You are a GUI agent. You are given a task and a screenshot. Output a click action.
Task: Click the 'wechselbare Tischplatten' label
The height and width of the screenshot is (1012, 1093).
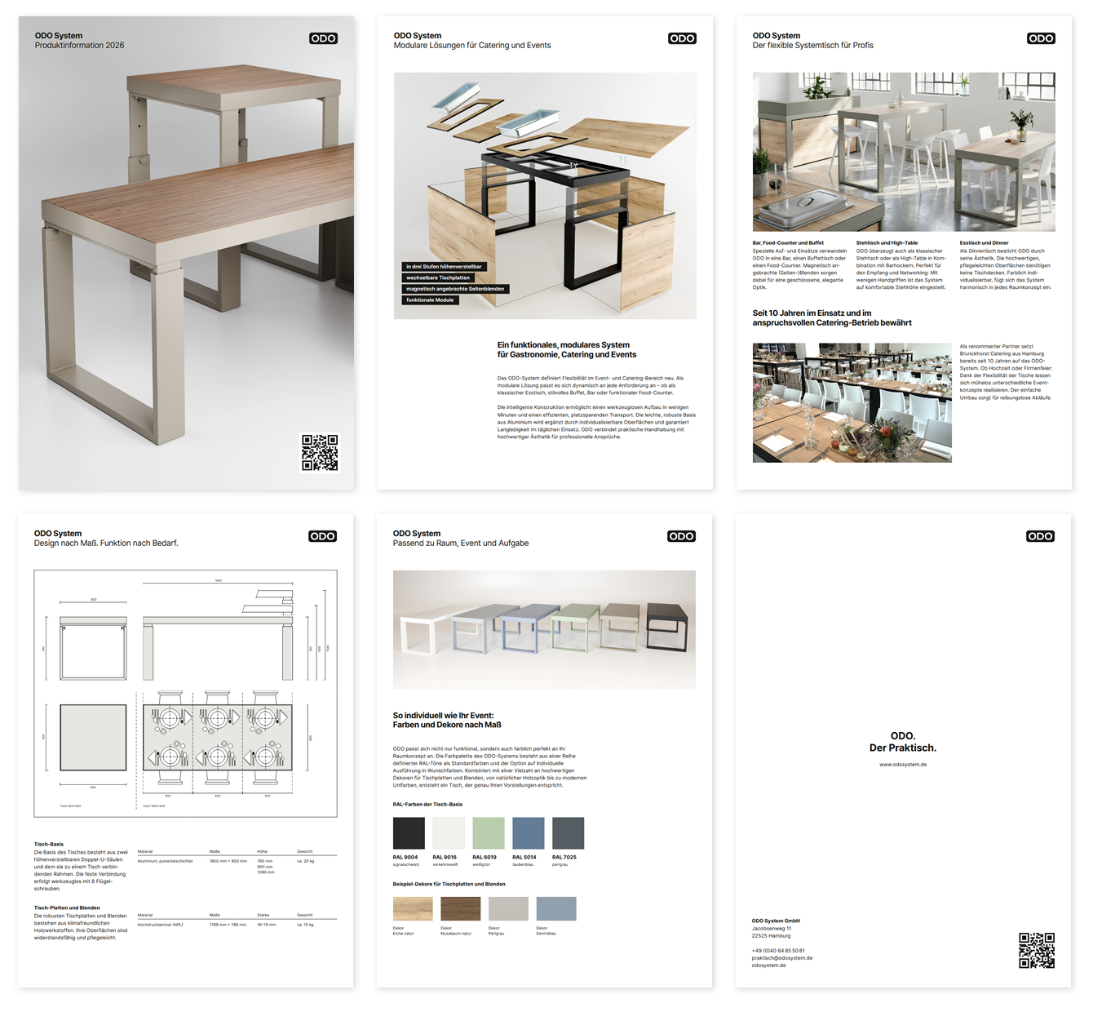438,277
